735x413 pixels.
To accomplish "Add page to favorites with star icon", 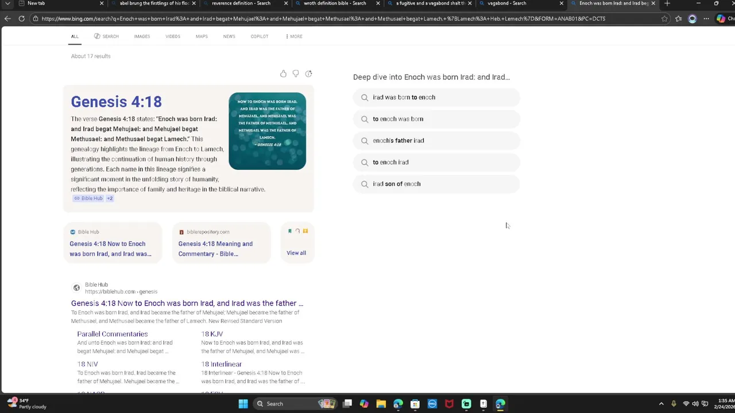I will click(664, 18).
